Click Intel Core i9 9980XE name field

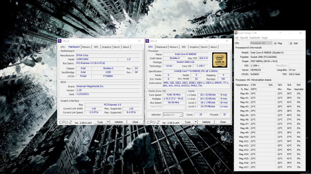[x=186, y=54]
